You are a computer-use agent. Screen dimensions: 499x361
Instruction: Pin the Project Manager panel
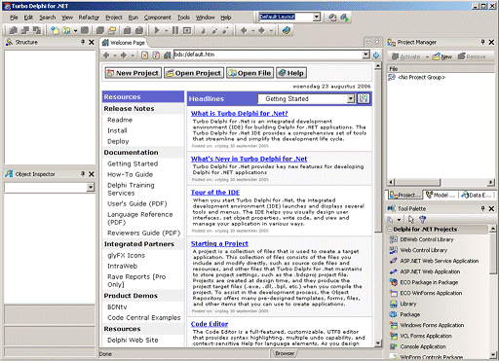pos(482,42)
